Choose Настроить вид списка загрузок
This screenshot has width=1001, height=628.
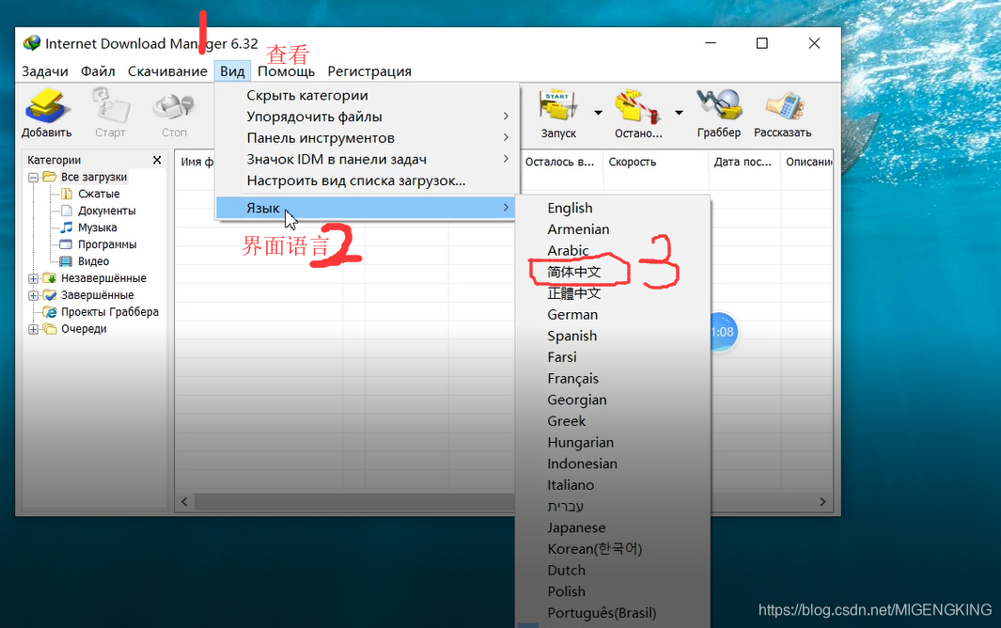pyautogui.click(x=368, y=181)
